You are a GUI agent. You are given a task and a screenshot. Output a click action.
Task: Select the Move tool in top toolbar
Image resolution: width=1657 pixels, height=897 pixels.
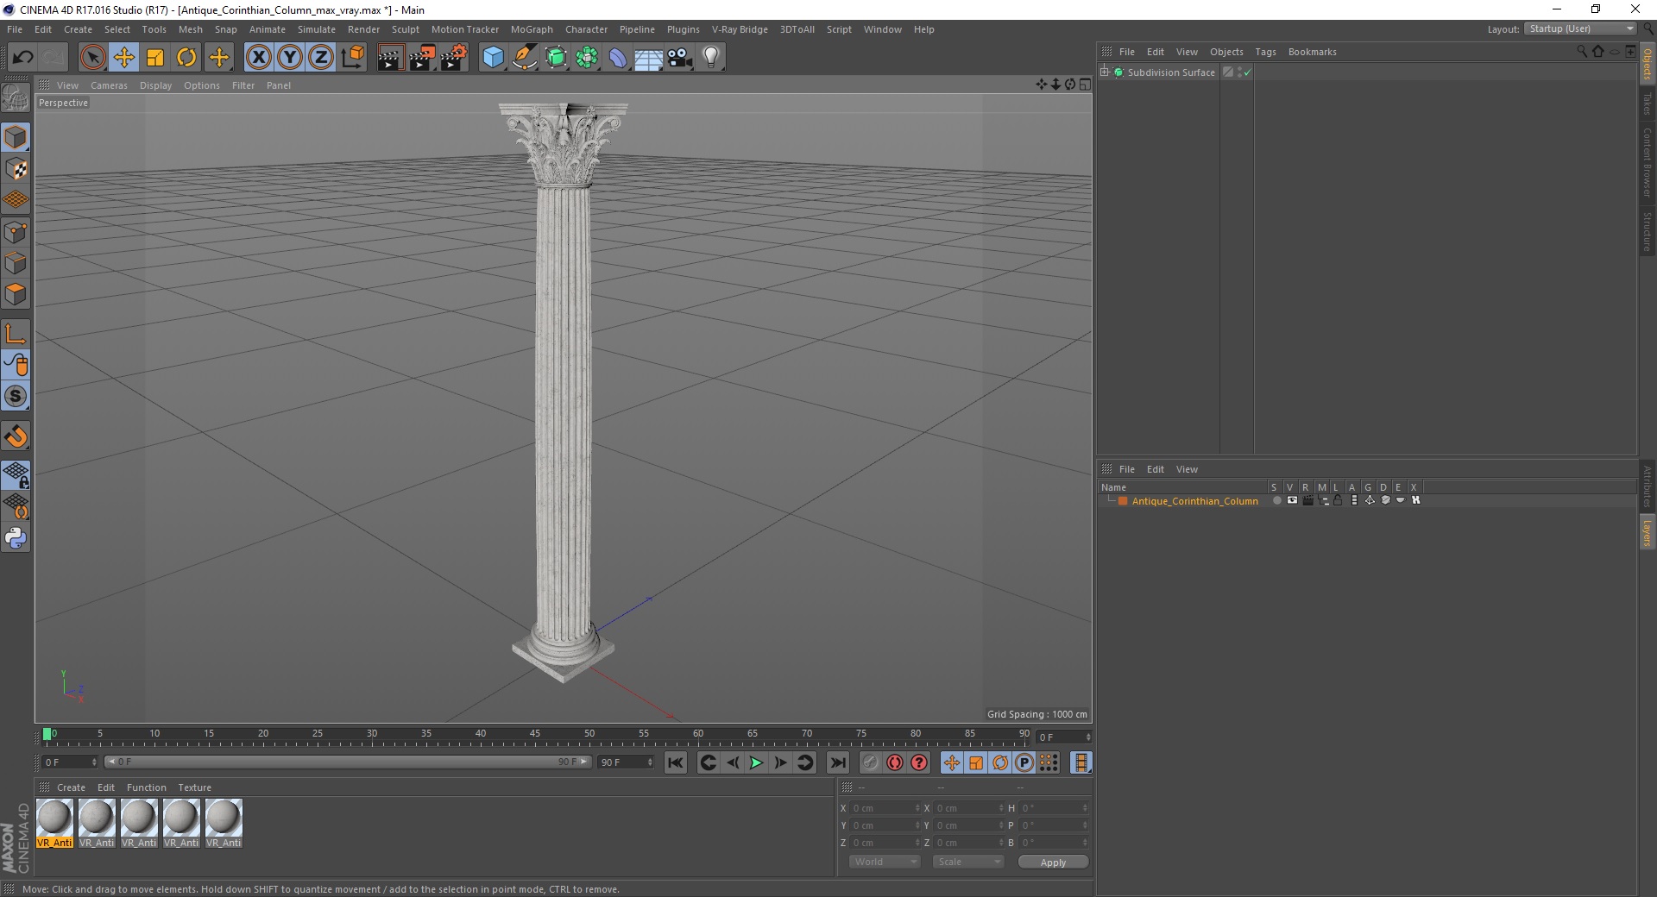[124, 58]
